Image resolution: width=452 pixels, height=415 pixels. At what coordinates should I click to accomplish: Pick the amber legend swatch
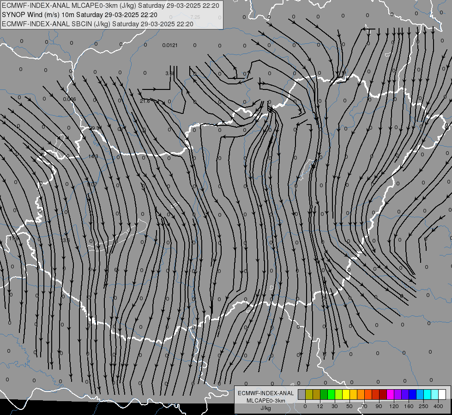coord(353,395)
